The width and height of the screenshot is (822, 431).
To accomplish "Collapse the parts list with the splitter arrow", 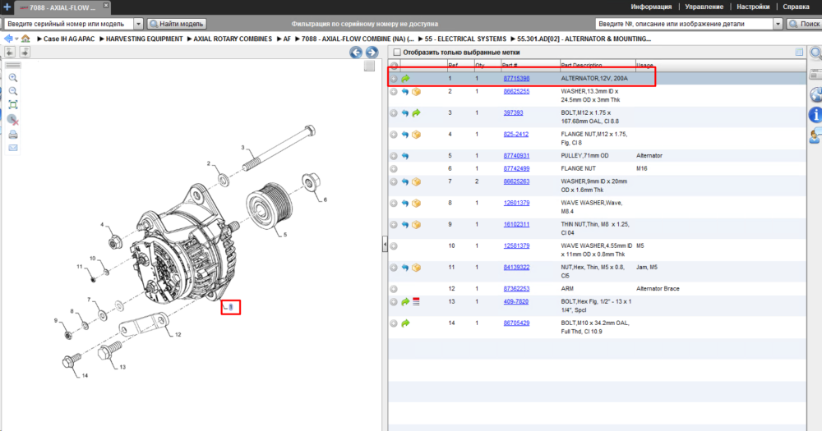I will tap(385, 244).
